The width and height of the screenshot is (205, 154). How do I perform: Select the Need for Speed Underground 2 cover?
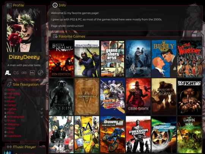coord(164,135)
